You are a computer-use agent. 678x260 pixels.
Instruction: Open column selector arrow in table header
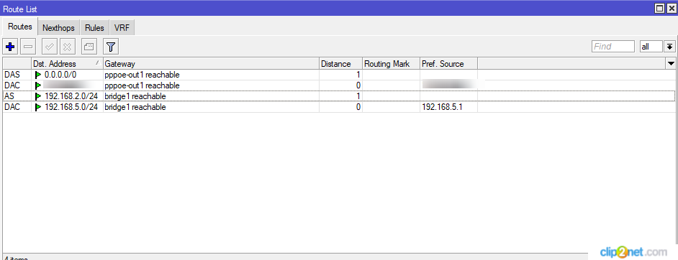[671, 64]
